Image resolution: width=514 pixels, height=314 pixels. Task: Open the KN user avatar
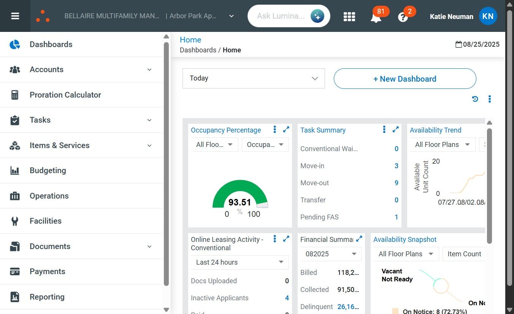click(x=488, y=16)
